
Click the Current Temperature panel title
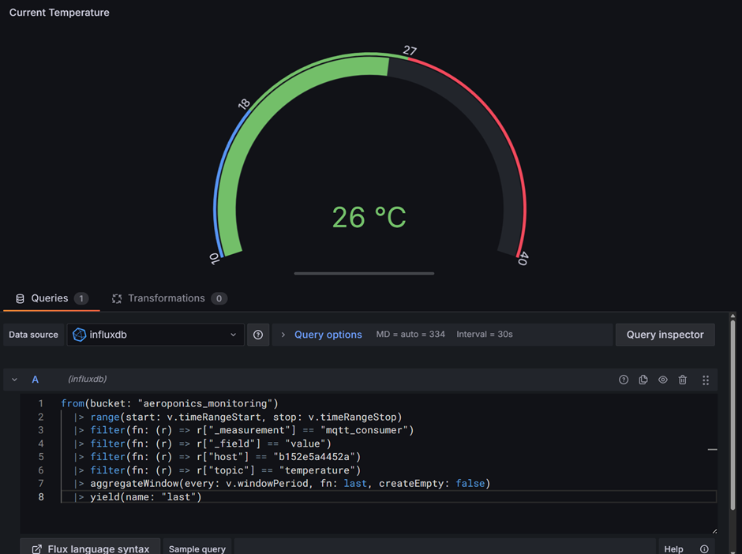(x=59, y=13)
